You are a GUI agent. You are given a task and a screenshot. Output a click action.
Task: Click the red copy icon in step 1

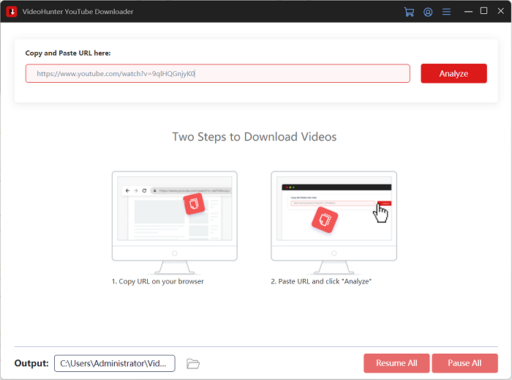tap(195, 204)
